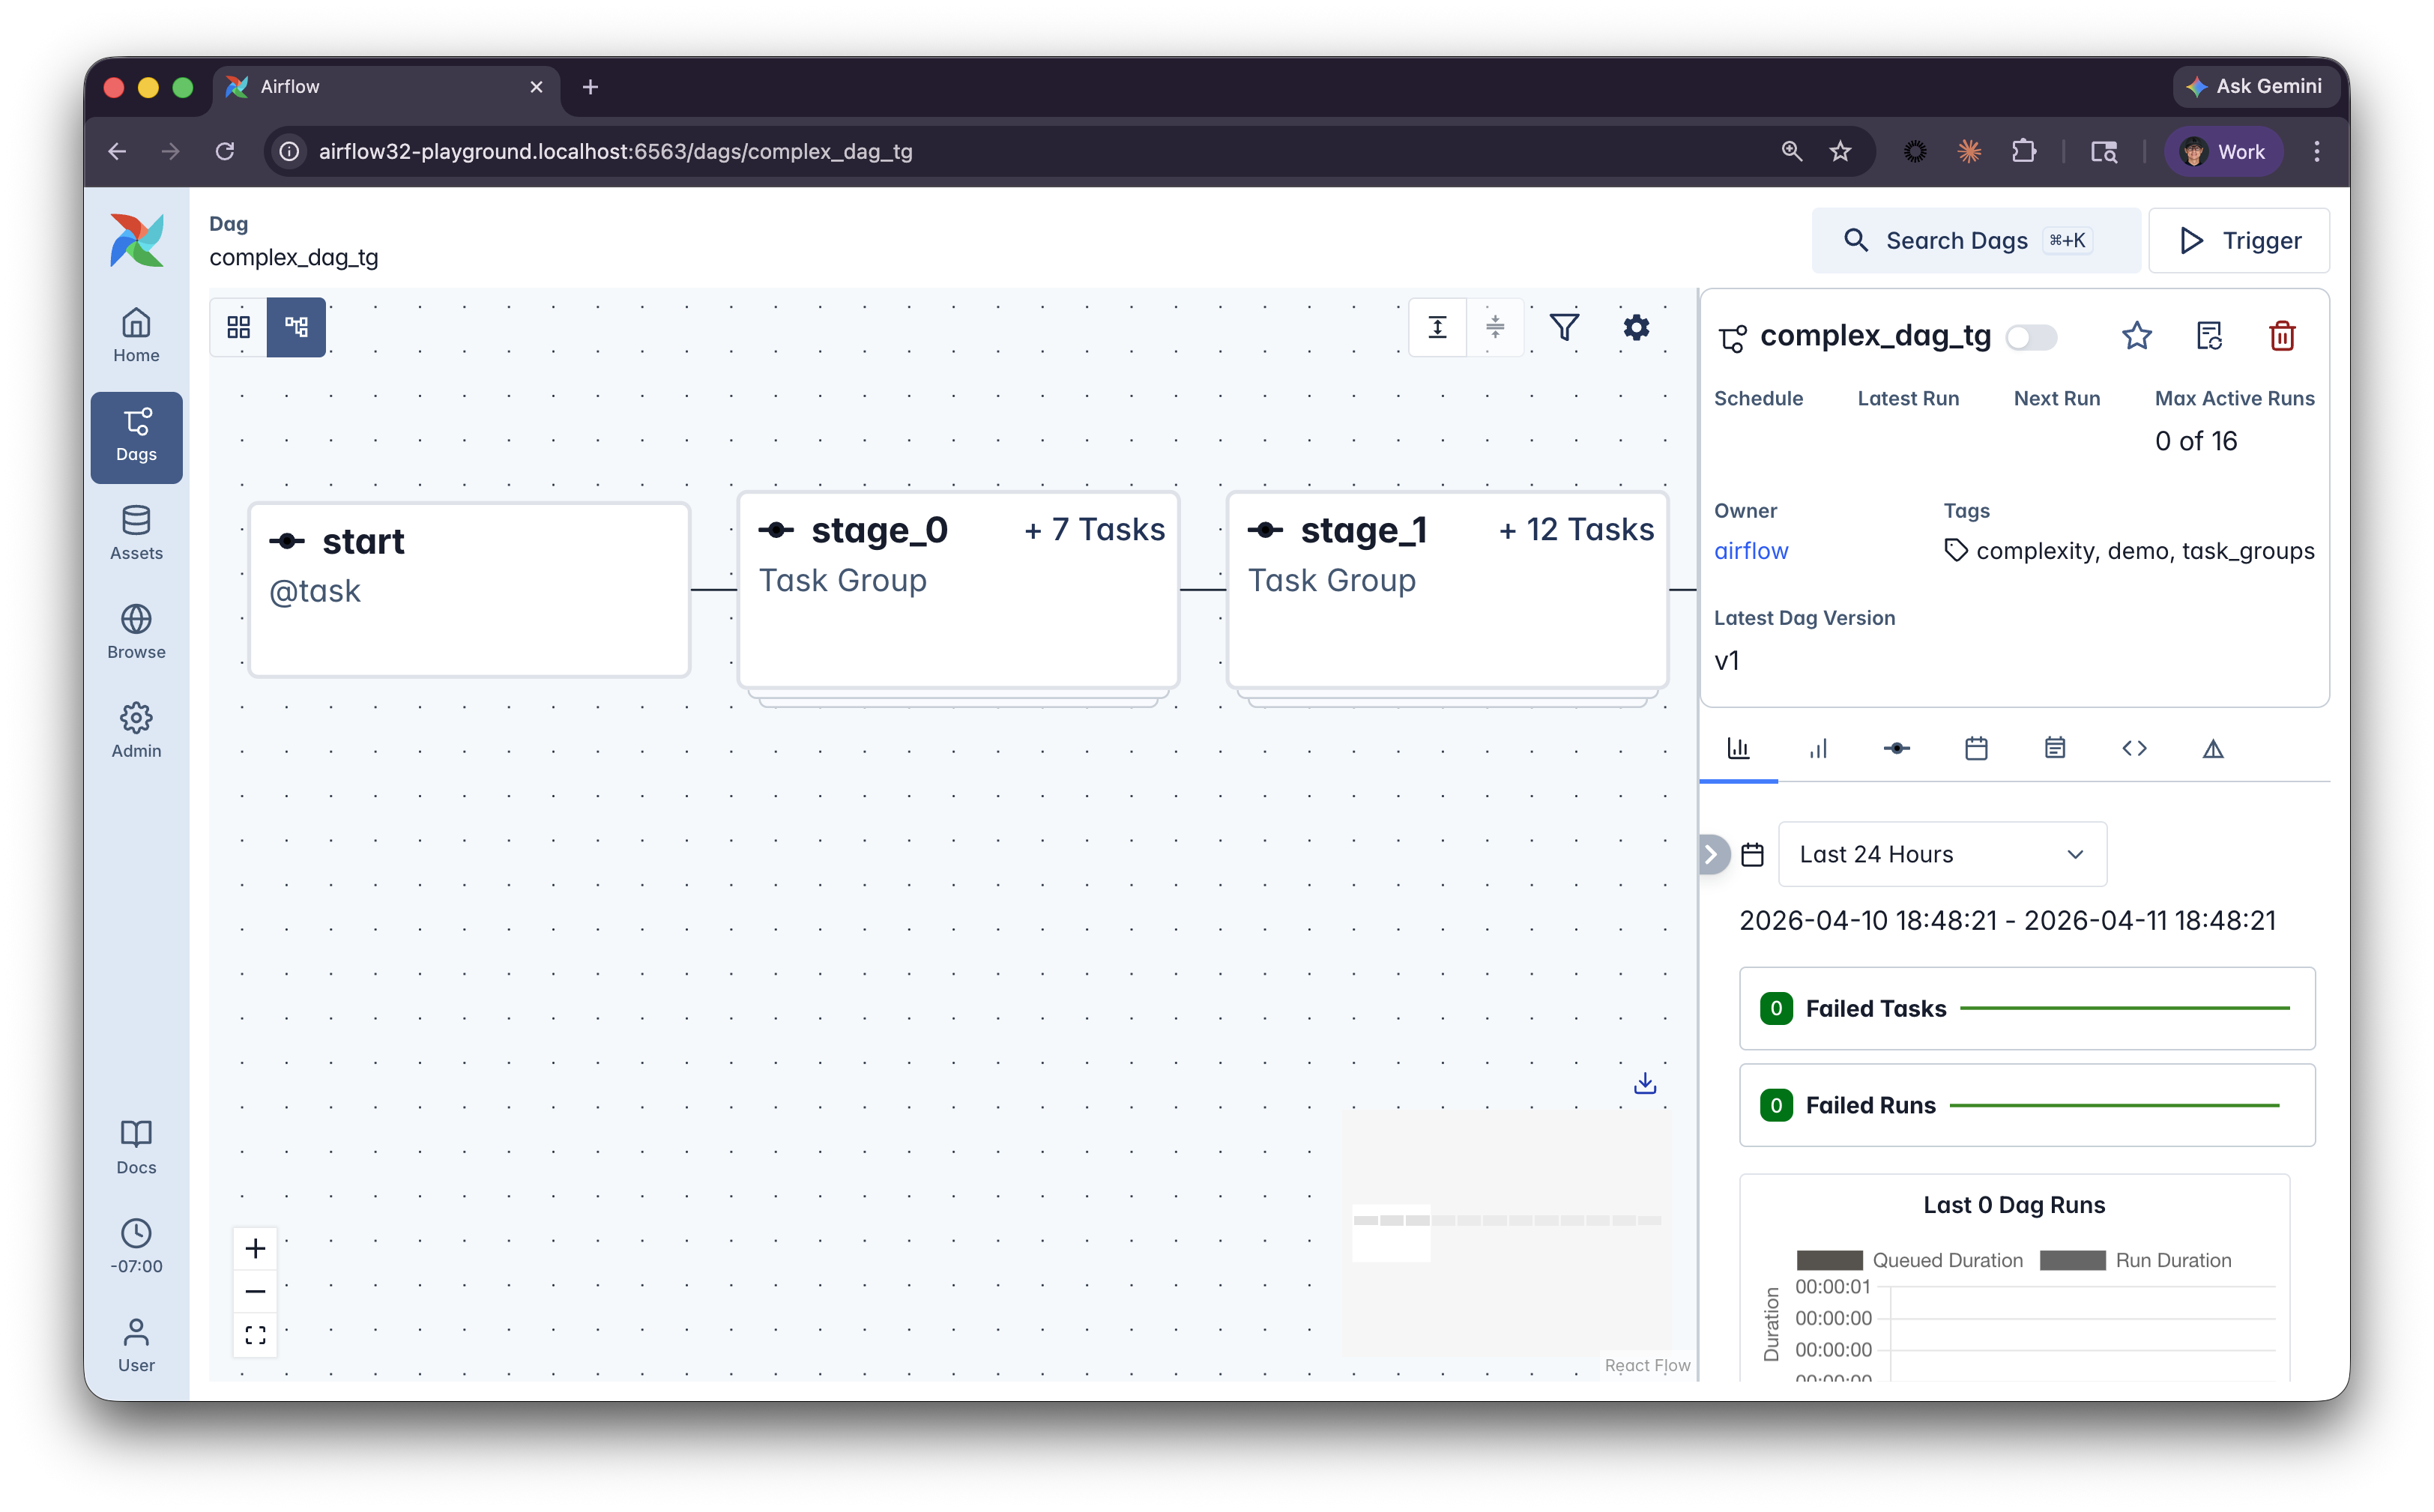Open the Work profile menu

pos(2222,151)
